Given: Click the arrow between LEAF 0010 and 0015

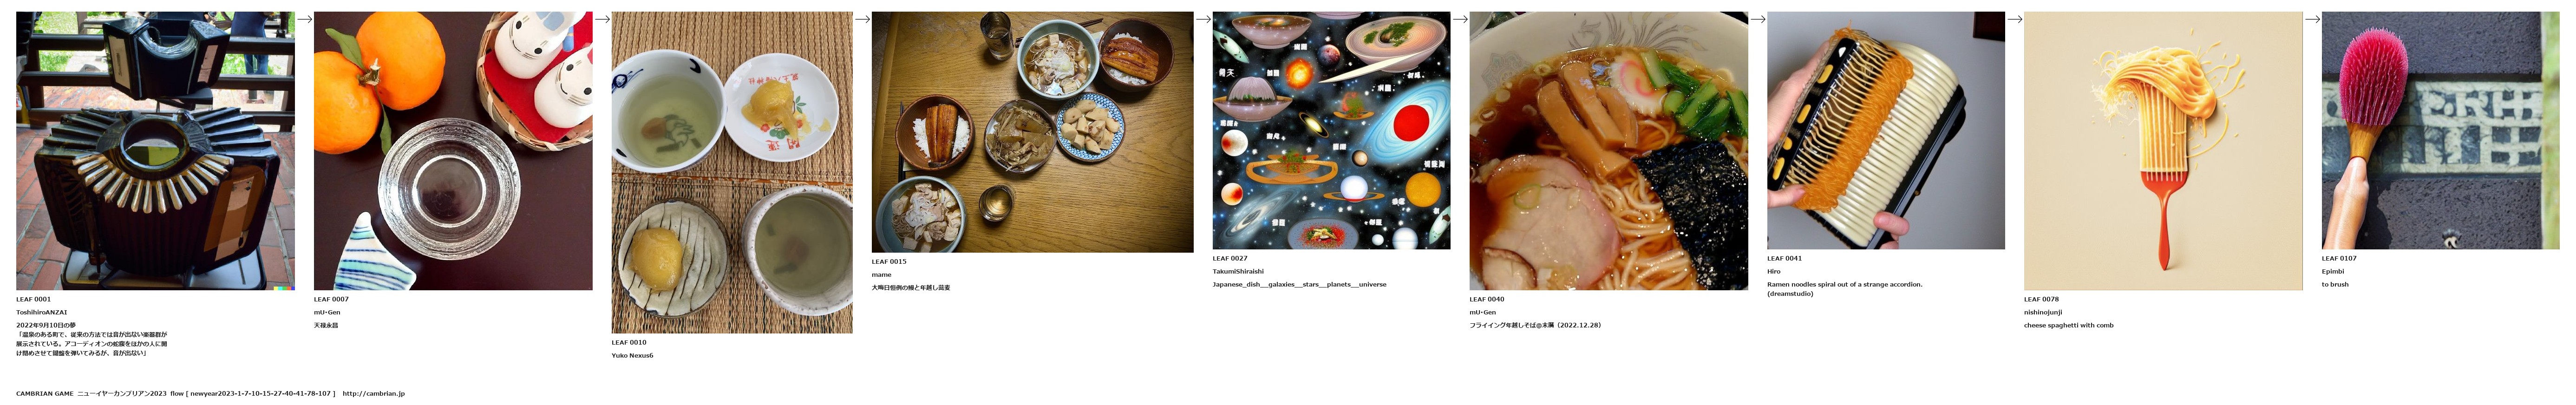Looking at the screenshot, I should pyautogui.click(x=862, y=19).
